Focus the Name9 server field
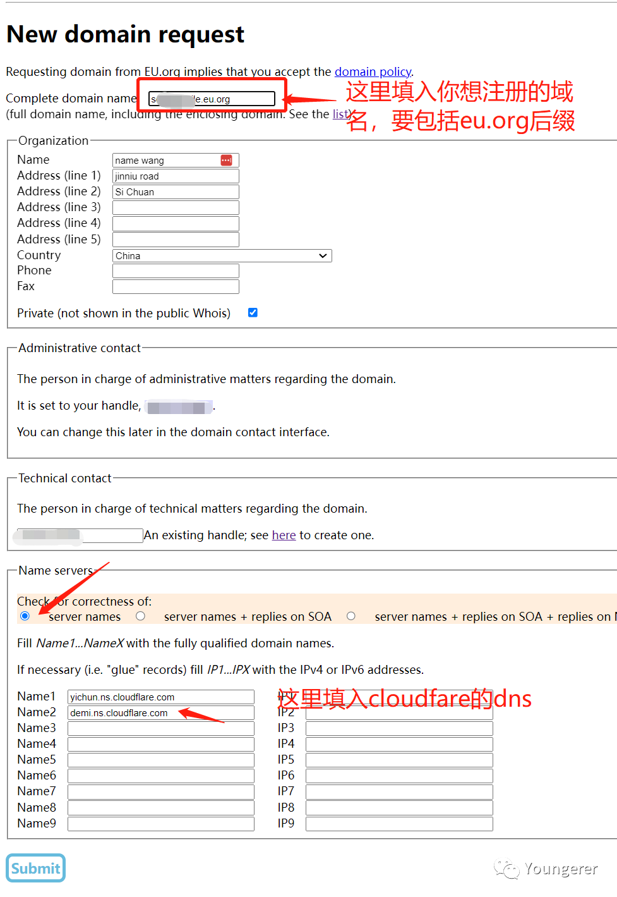The height and width of the screenshot is (897, 617). click(161, 824)
